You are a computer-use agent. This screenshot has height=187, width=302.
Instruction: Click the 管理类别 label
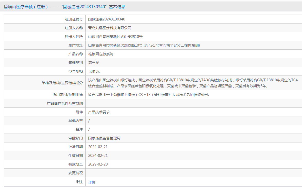pos(75,63)
